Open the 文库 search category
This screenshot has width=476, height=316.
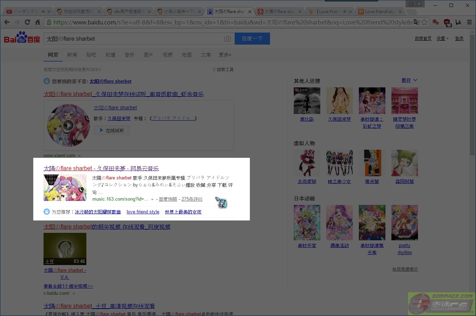[206, 55]
